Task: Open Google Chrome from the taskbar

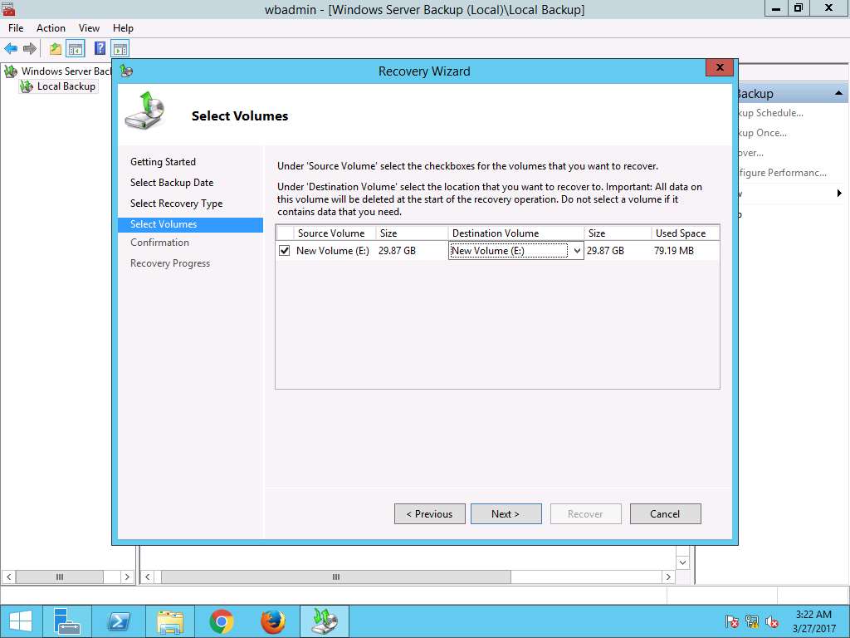Action: point(221,621)
